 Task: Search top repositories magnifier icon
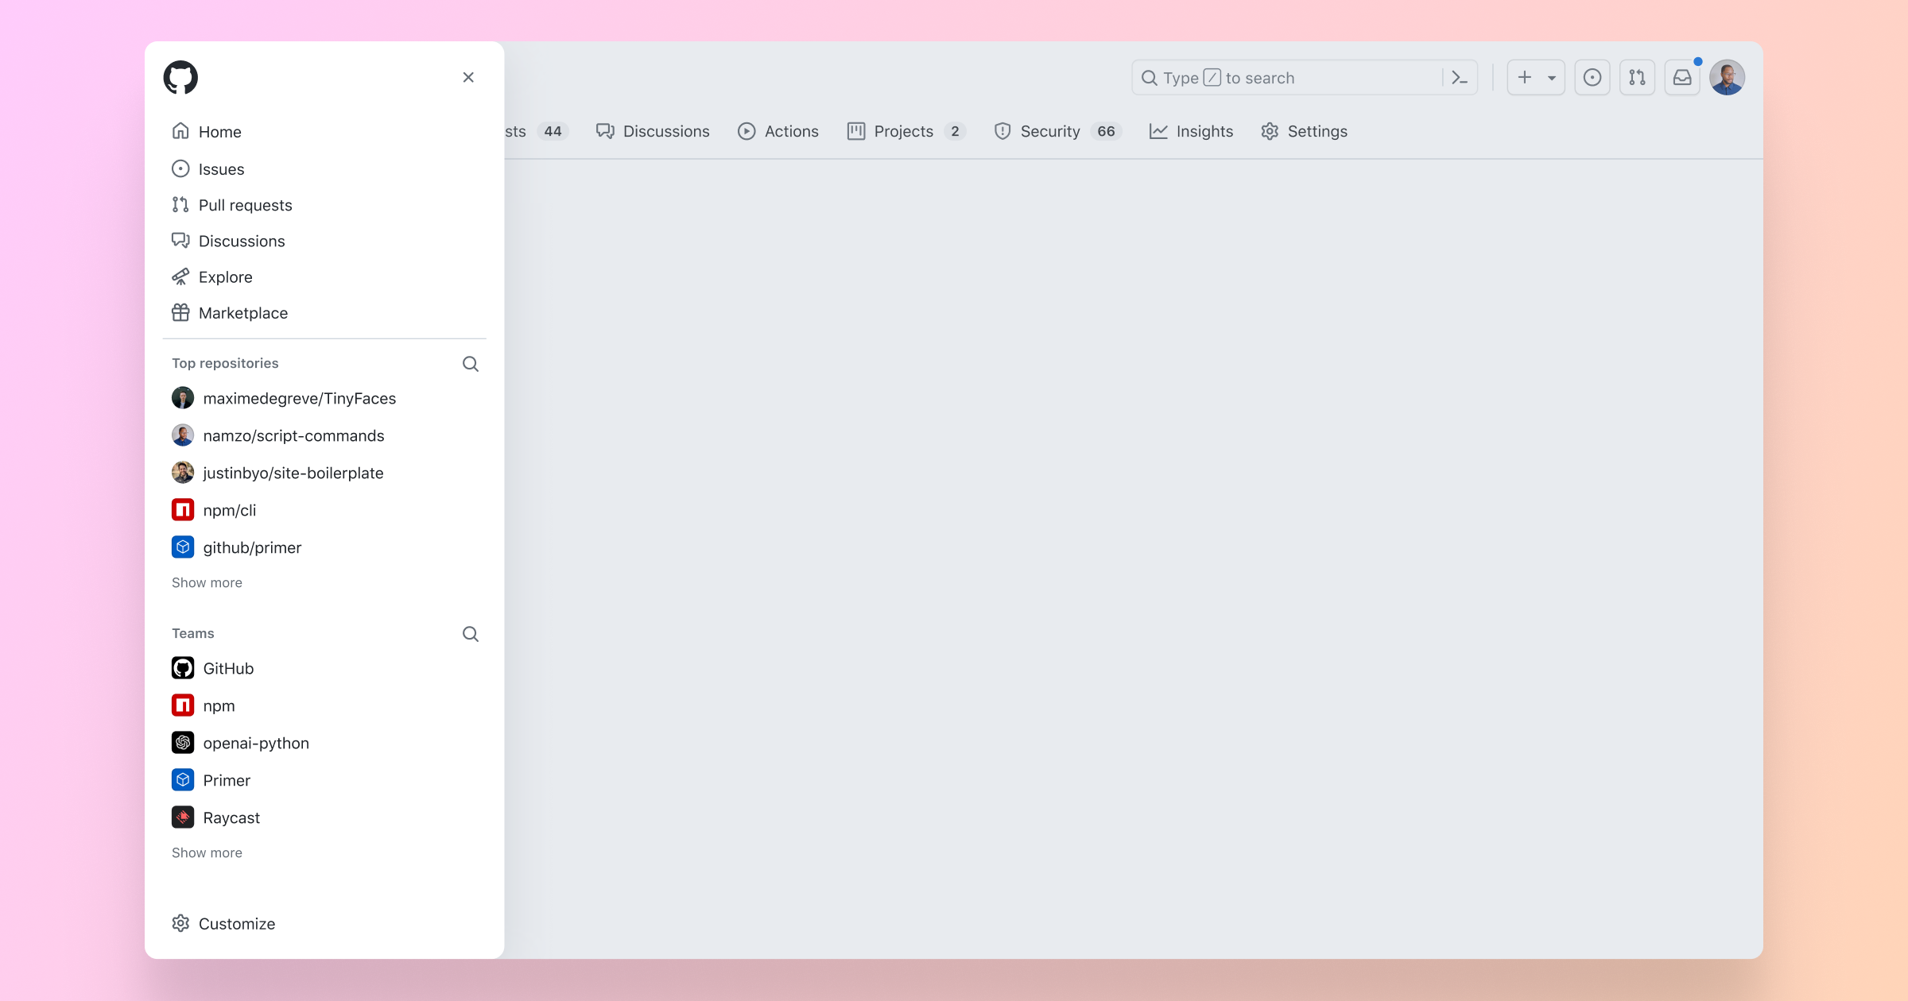tap(471, 364)
